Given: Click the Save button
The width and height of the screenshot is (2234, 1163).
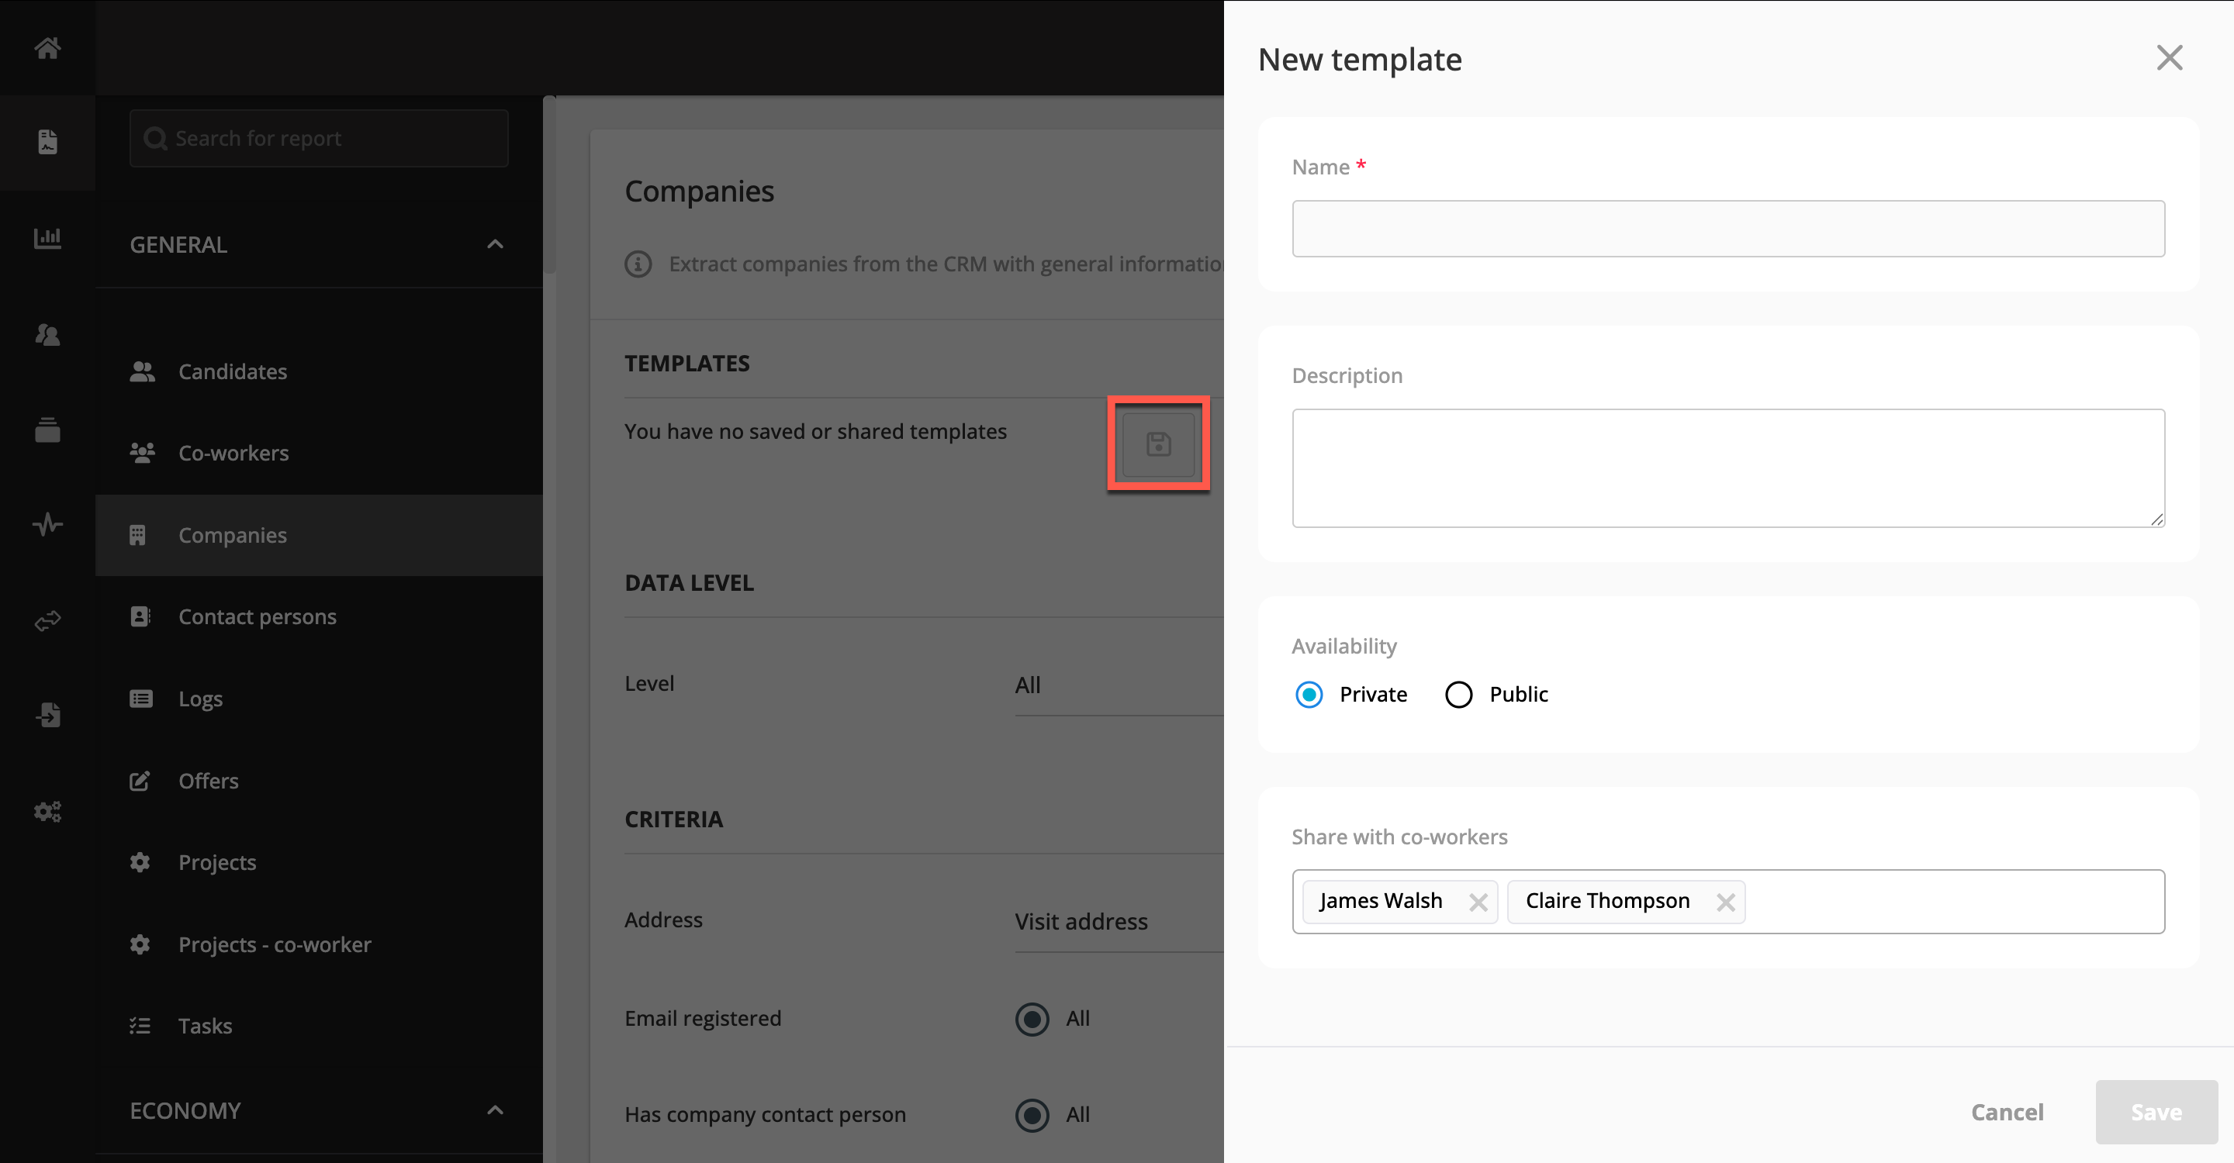Looking at the screenshot, I should tap(2156, 1112).
